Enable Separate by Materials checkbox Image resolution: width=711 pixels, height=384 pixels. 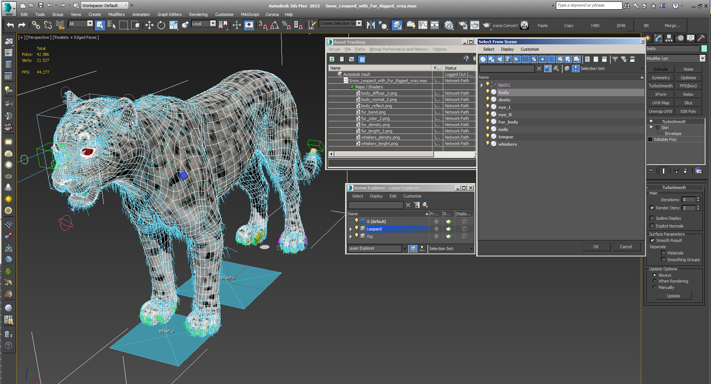(663, 253)
